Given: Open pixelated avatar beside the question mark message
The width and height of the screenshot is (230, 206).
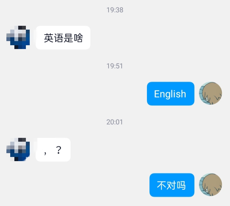Looking at the screenshot, I should tap(18, 149).
